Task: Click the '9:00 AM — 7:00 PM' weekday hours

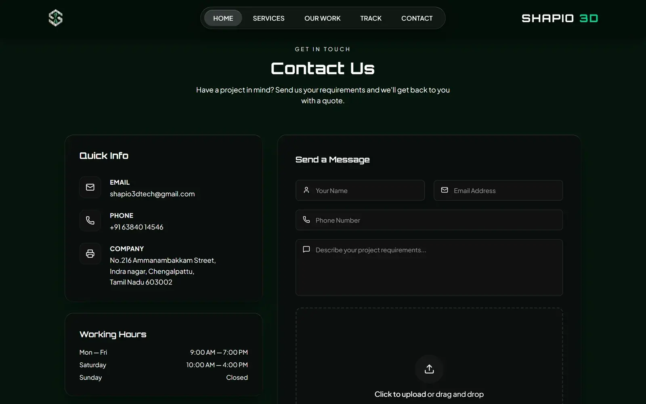Action: (x=219, y=352)
